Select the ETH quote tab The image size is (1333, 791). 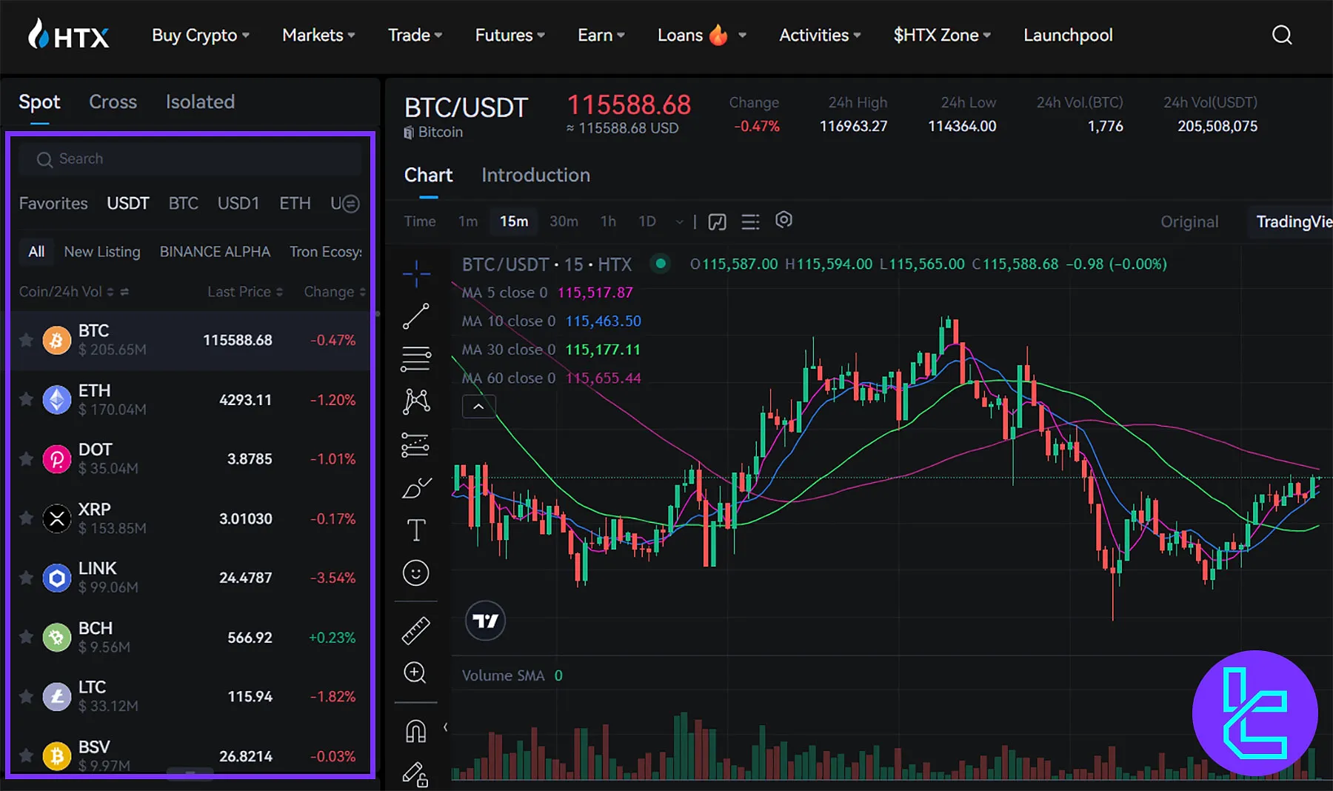[295, 203]
